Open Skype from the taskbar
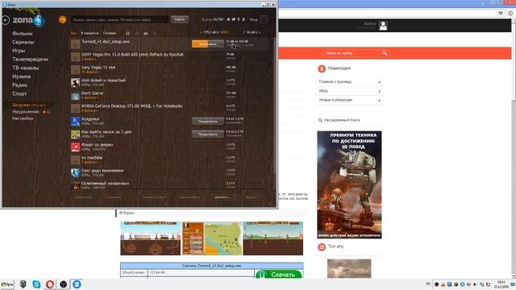 pos(36,284)
